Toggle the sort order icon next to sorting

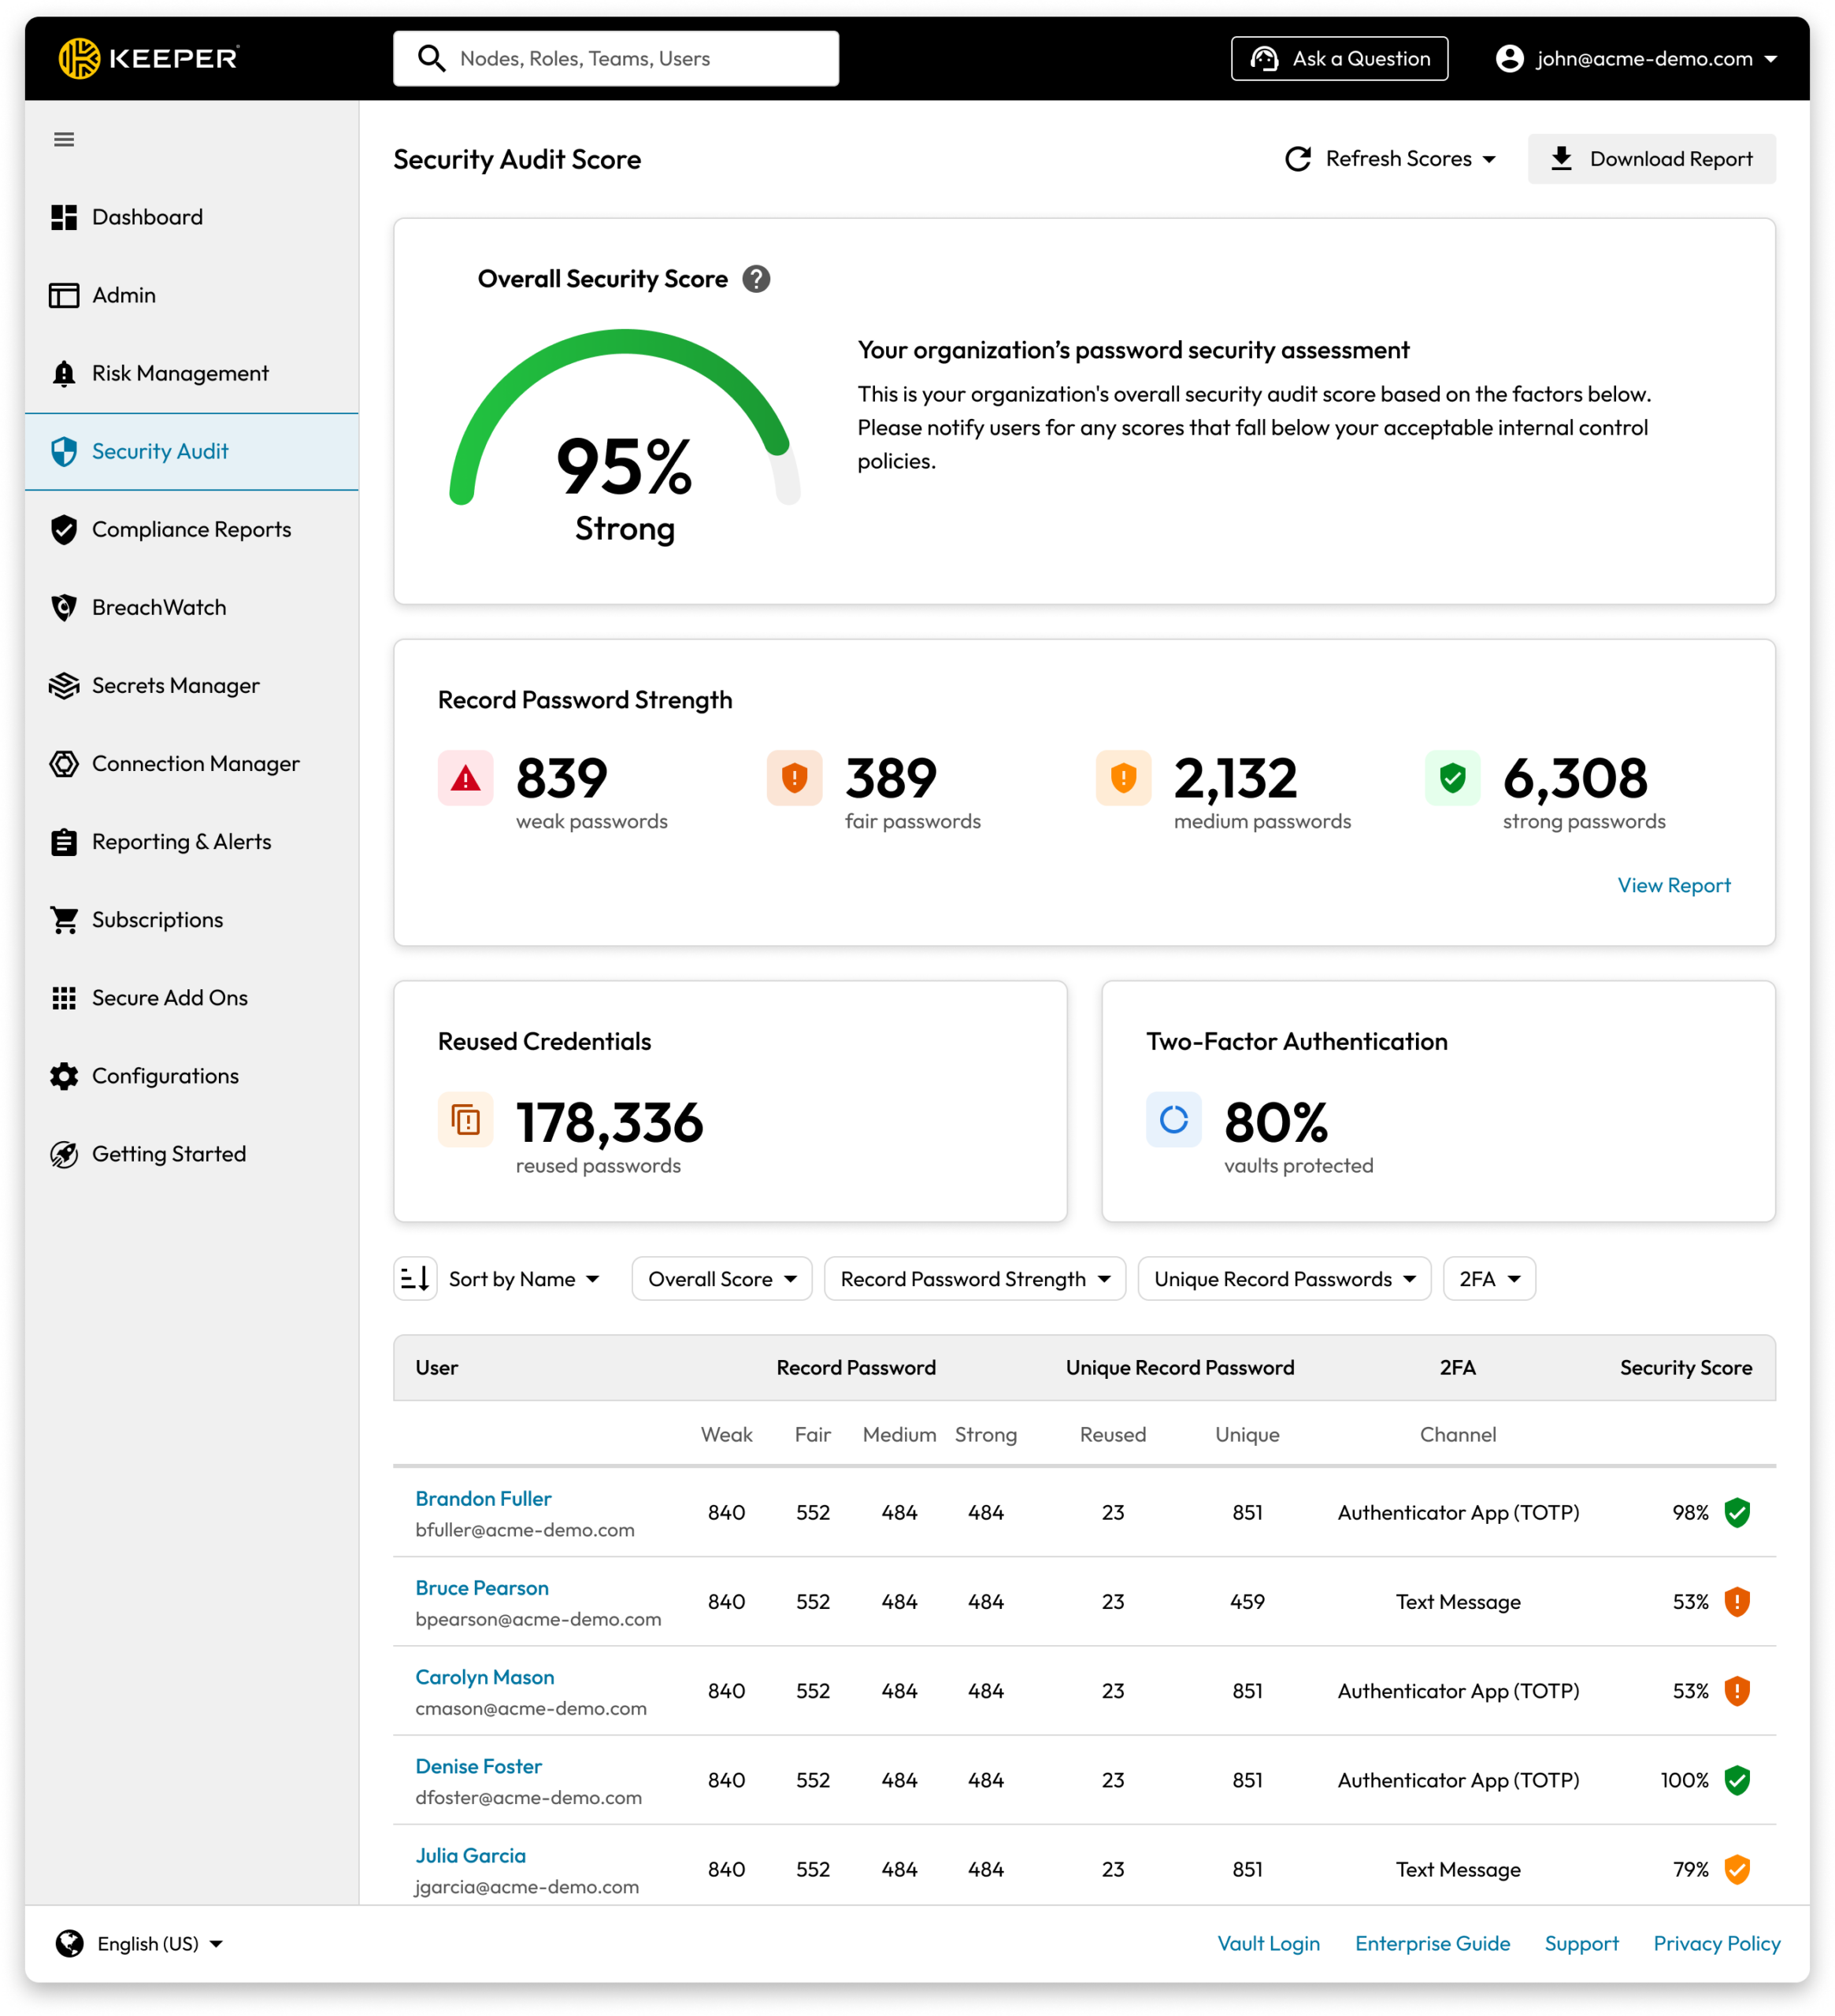(x=415, y=1278)
